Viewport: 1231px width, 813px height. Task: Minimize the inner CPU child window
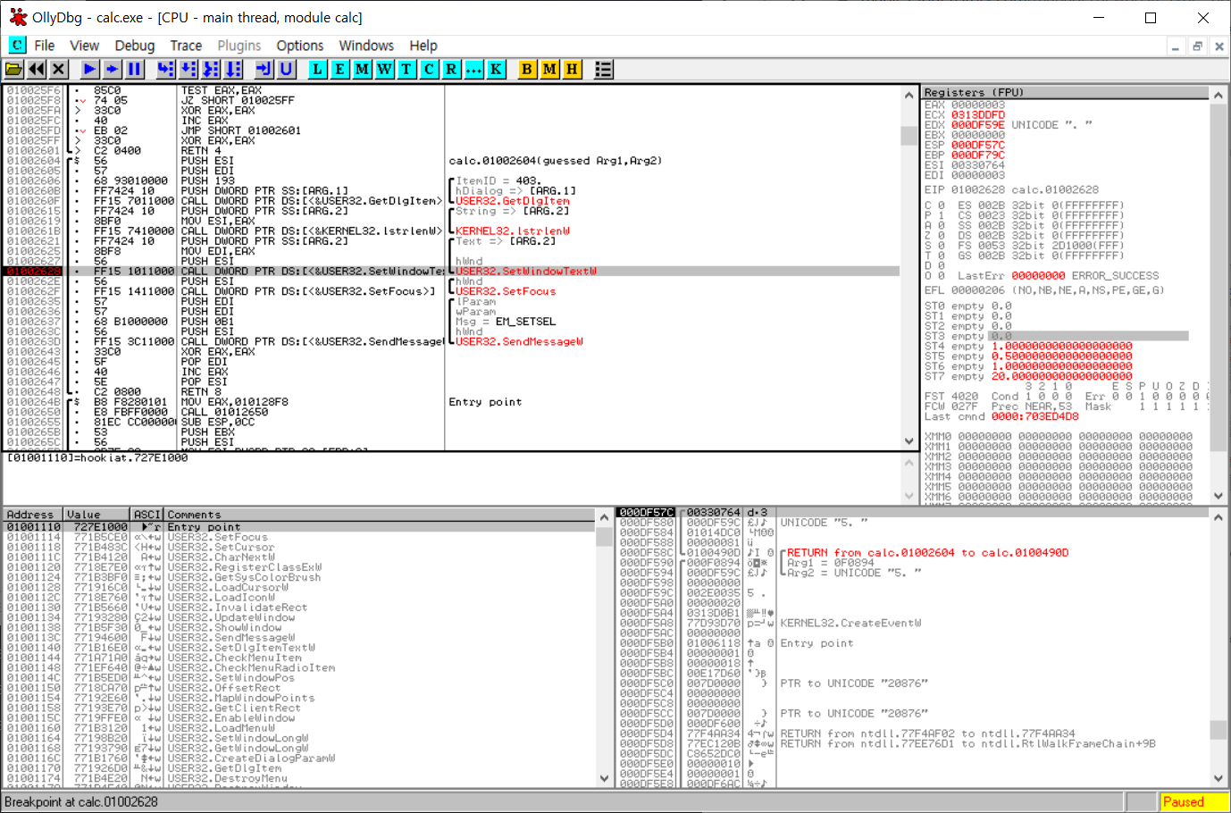click(1176, 46)
